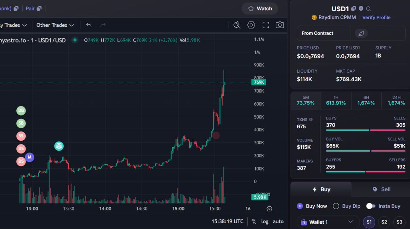This screenshot has height=229, width=410.
Task: Click the DB trade marker
Action: click(21, 111)
